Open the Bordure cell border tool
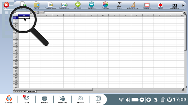This screenshot has width=188, height=105. point(147,5)
